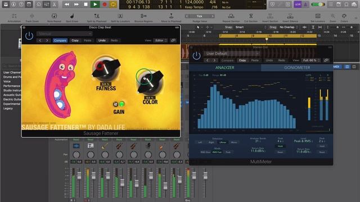
Task: Open the Snap Smart dropdown
Action: [251, 27]
